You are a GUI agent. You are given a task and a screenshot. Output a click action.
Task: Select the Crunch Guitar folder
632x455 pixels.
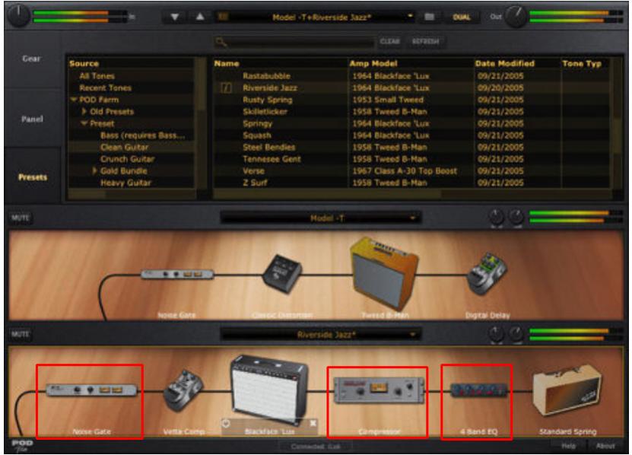pos(127,158)
